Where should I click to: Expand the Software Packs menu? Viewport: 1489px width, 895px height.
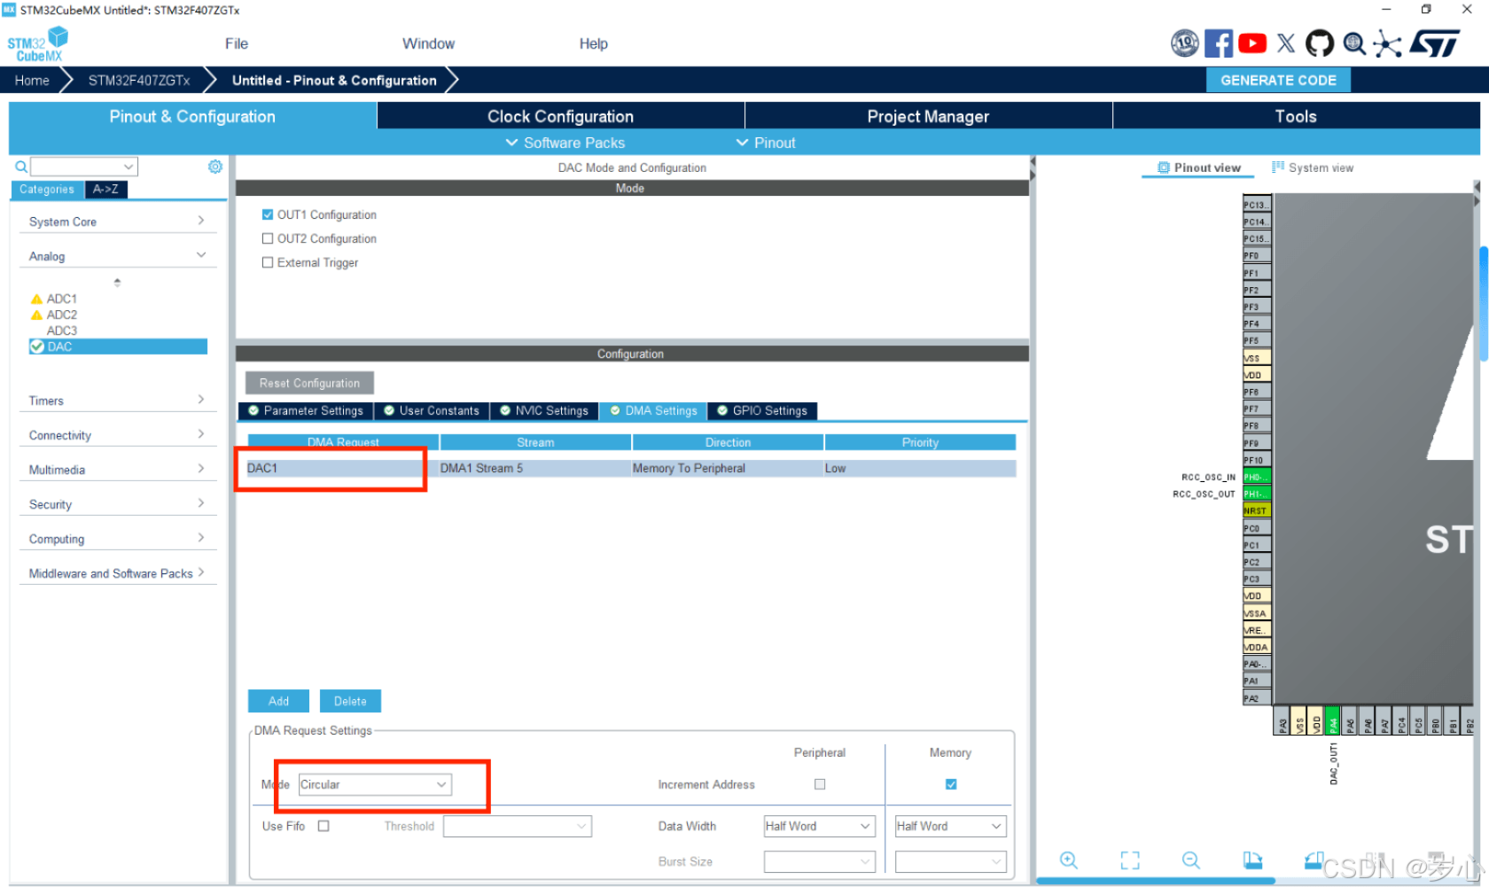click(565, 143)
